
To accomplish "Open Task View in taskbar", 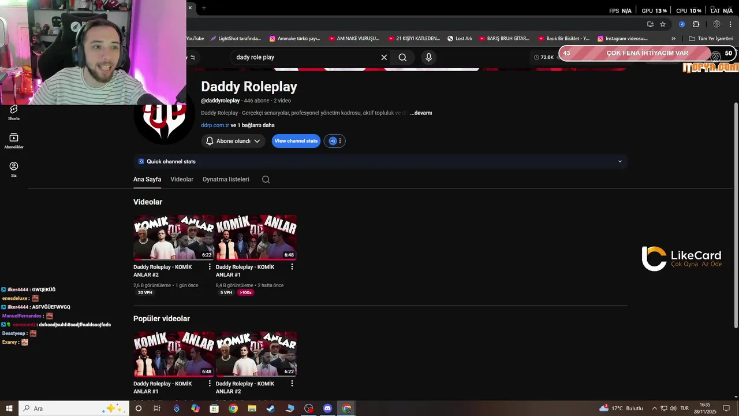I will pos(157,408).
